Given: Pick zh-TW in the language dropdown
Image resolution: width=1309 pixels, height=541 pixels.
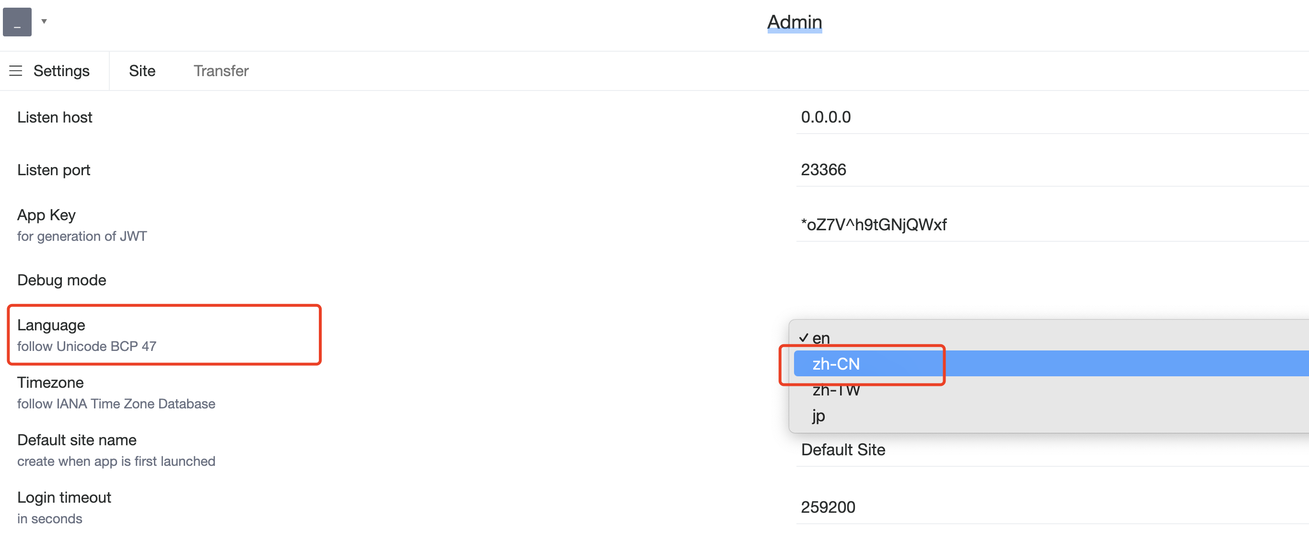Looking at the screenshot, I should [836, 390].
